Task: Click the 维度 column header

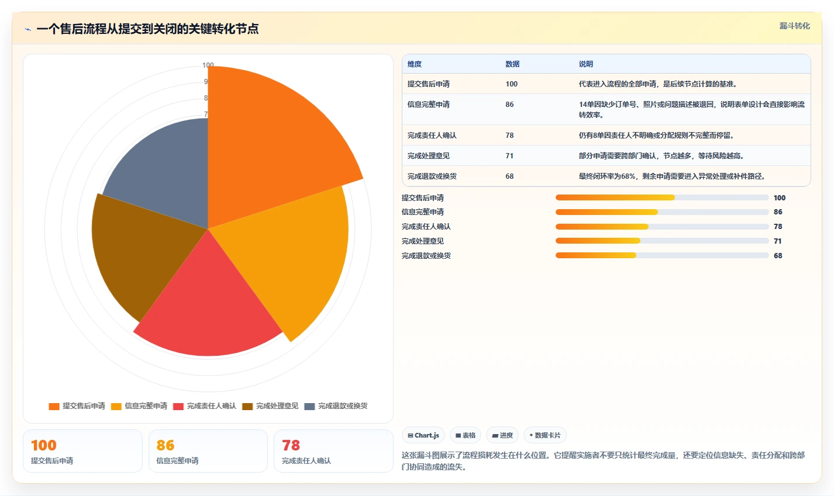Action: pyautogui.click(x=415, y=64)
